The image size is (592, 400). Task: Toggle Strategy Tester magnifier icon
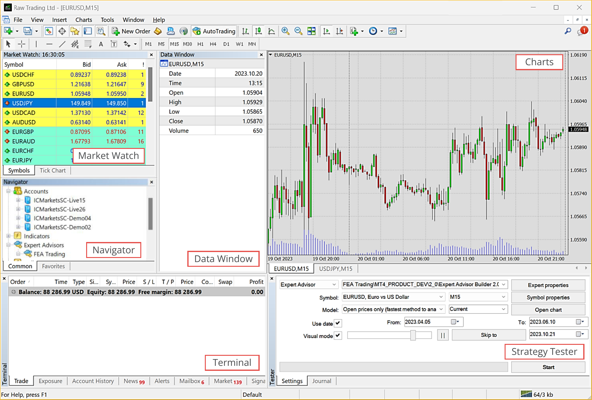101,31
